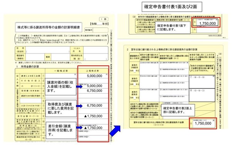
Task: Select the 譲渡損失の生じた年分 column header
Action: (x=134, y=57)
